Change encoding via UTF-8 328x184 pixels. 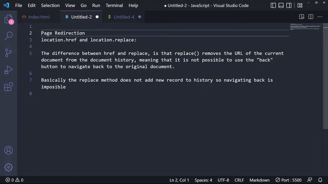tap(223, 180)
